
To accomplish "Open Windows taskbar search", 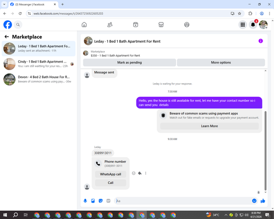I will [15, 215].
